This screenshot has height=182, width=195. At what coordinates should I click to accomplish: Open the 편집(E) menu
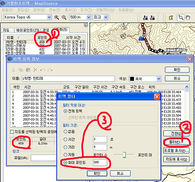click(23, 10)
